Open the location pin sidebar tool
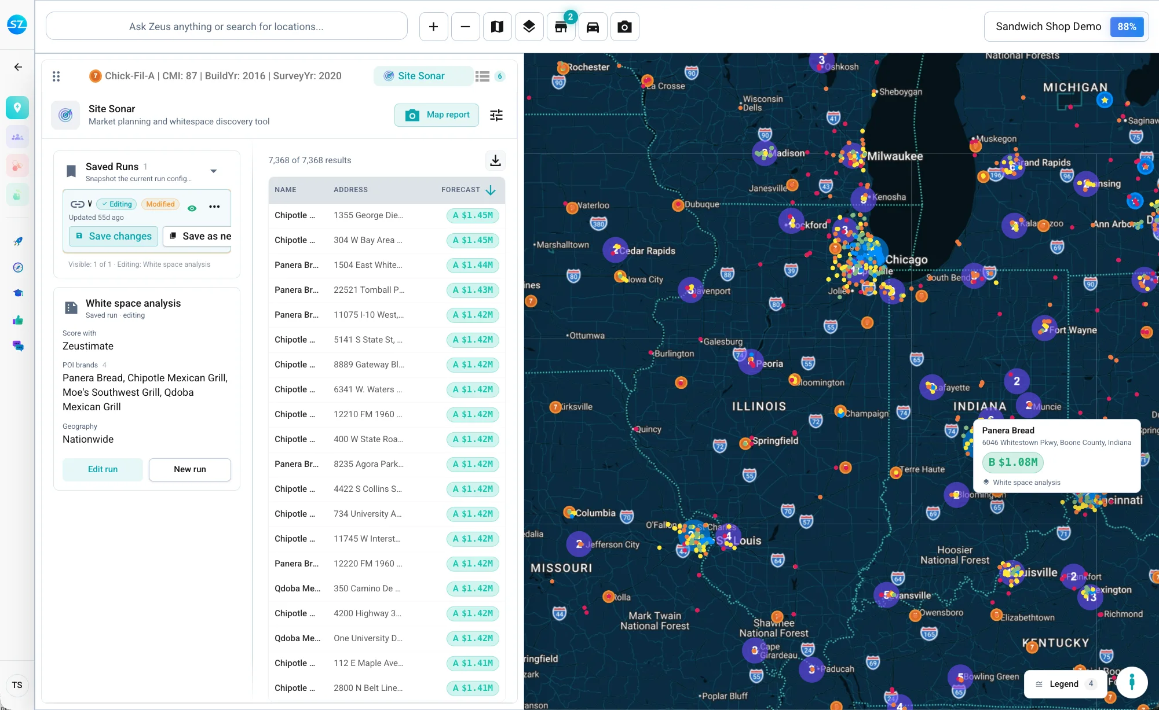 click(x=17, y=108)
